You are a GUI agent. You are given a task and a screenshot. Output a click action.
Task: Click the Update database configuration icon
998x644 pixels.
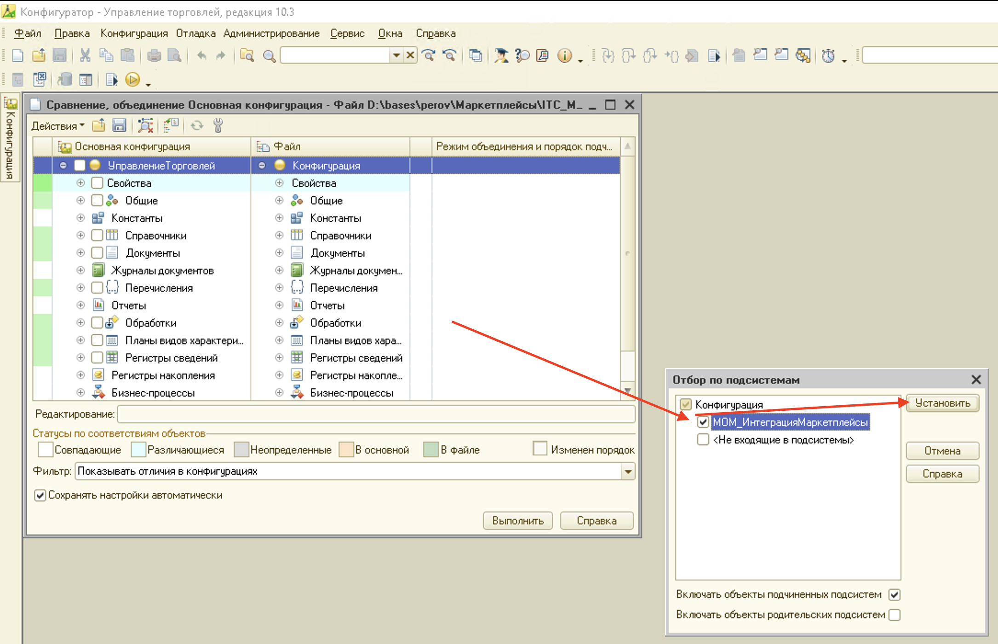tap(65, 80)
